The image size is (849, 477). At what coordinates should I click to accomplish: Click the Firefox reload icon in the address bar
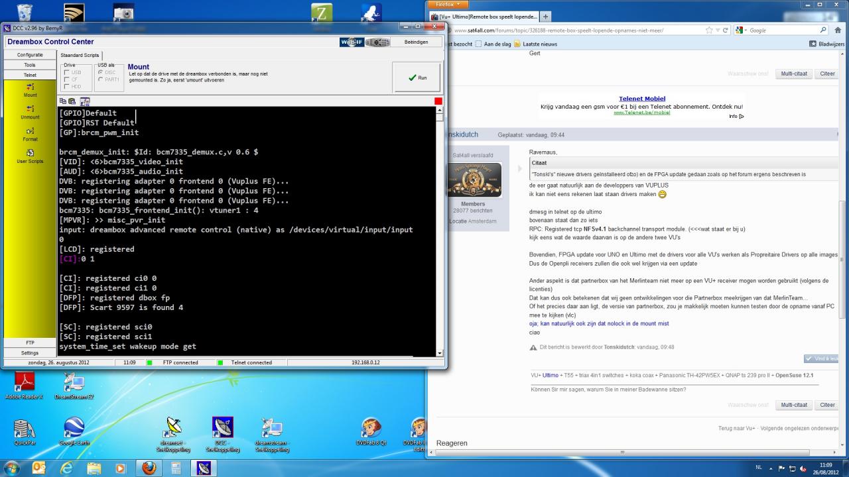point(726,30)
